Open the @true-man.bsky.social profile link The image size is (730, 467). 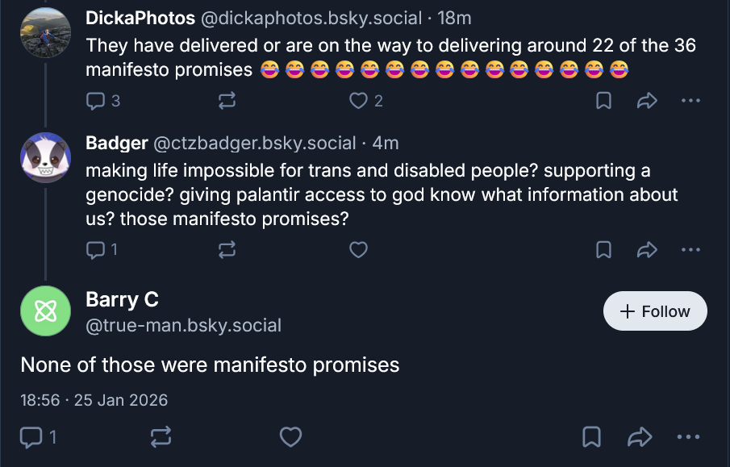coord(183,326)
